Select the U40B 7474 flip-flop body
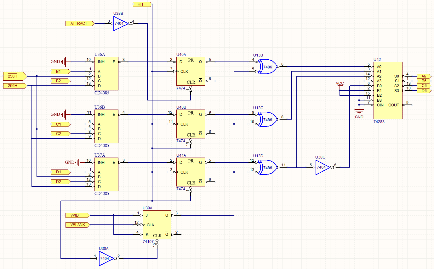 pos(191,124)
